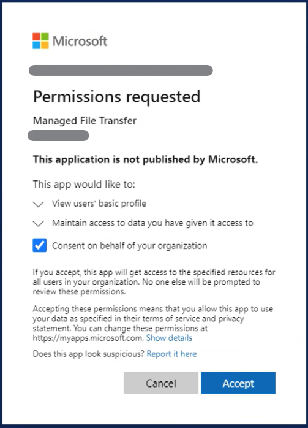Click the Cancel button
The image size is (308, 428).
click(x=161, y=383)
